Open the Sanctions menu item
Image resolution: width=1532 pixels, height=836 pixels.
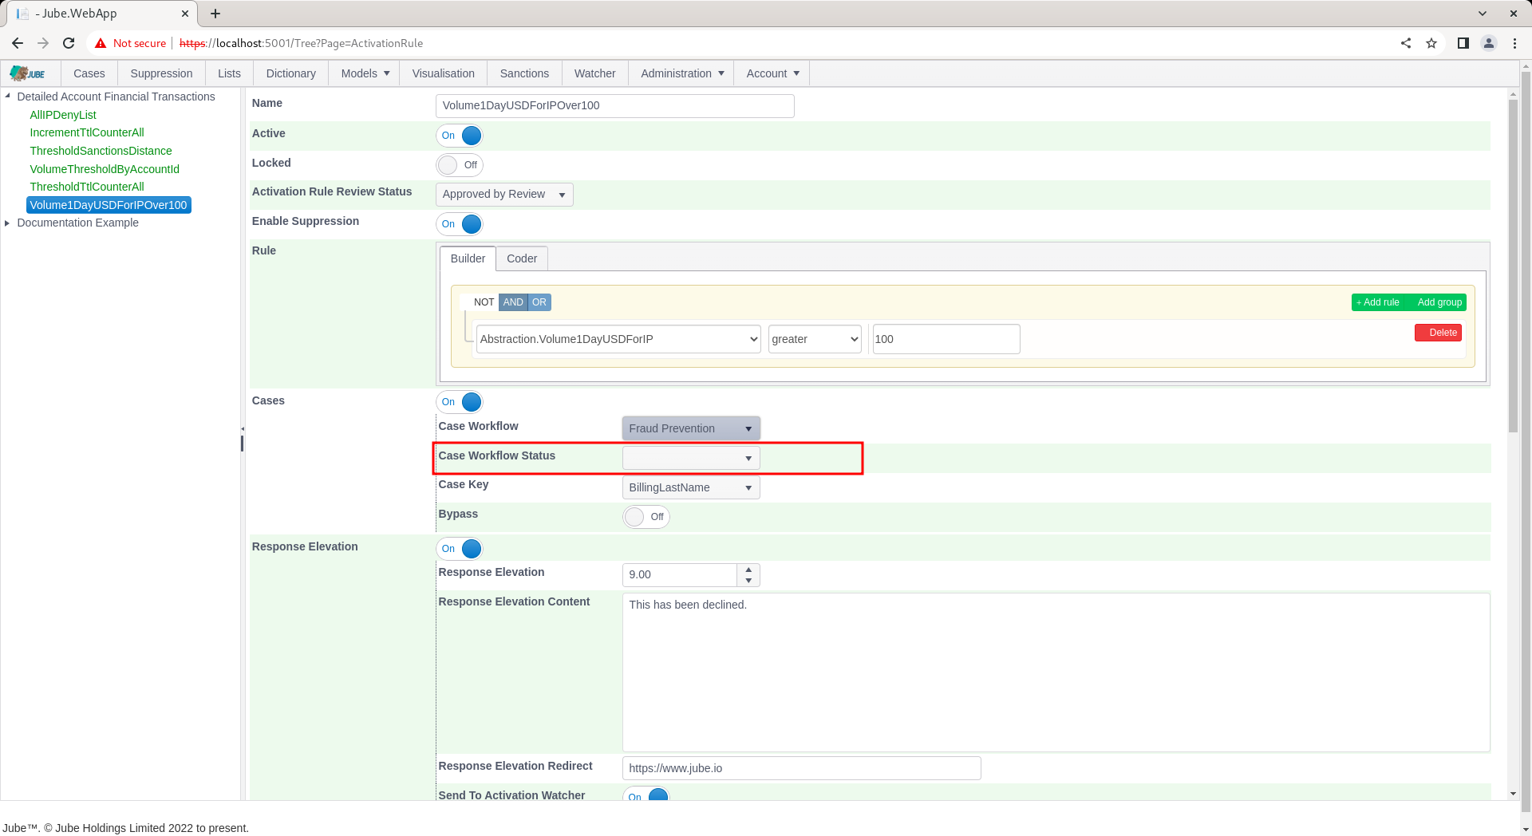coord(524,73)
